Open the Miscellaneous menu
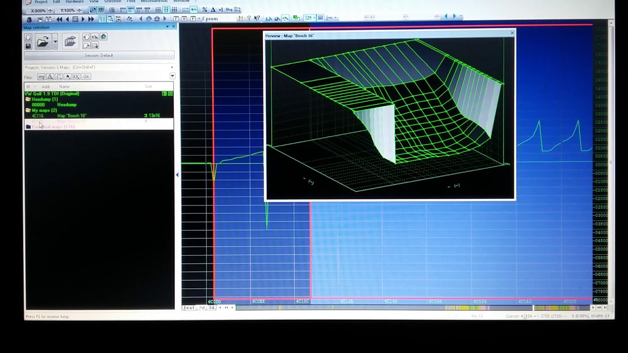The width and height of the screenshot is (628, 353). [154, 2]
